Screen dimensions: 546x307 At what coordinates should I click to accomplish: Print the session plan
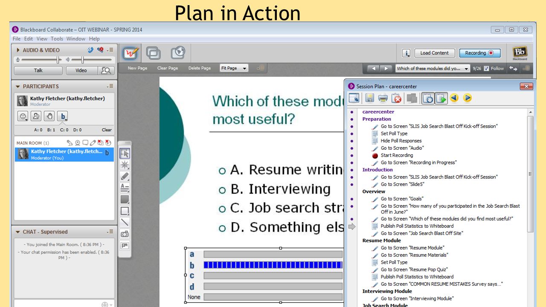point(383,98)
